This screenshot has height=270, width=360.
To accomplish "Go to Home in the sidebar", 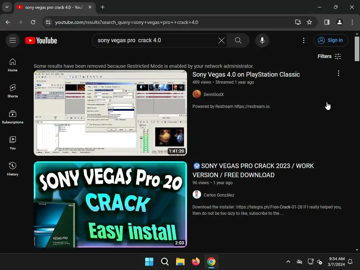I will pos(13,65).
